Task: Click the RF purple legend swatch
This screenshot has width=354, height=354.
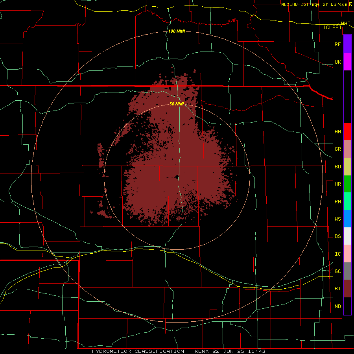Action: [x=347, y=44]
